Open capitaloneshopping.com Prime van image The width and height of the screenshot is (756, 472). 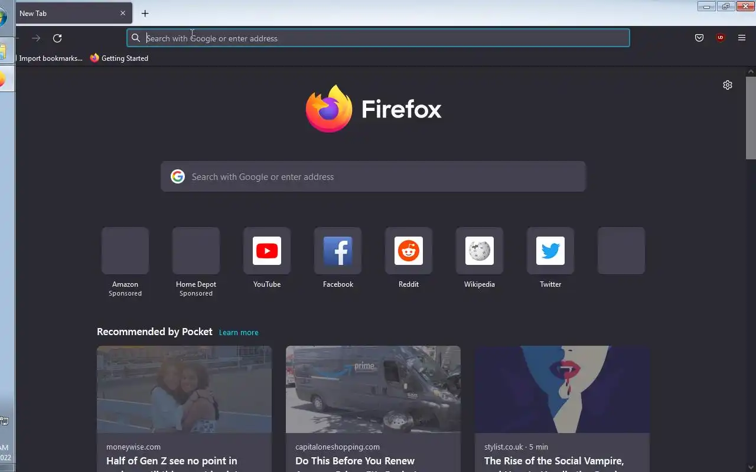[x=373, y=389]
